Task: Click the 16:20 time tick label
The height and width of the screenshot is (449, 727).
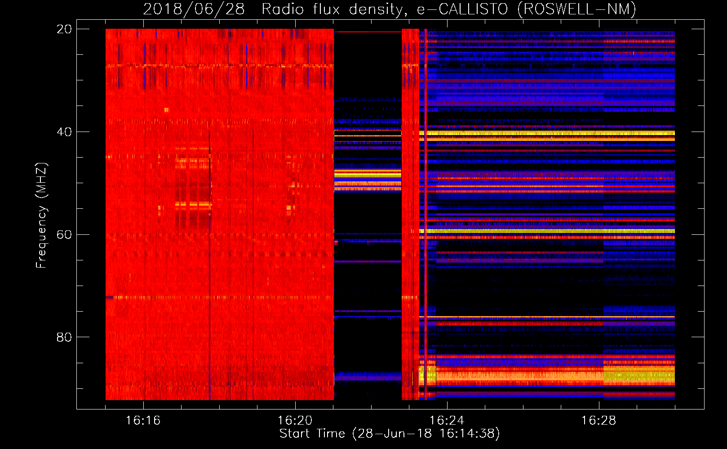Action: point(295,420)
